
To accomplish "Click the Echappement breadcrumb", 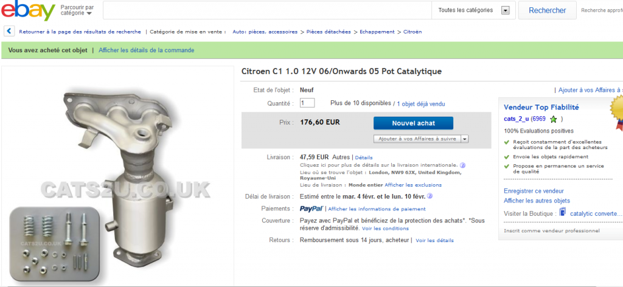I will pyautogui.click(x=377, y=32).
